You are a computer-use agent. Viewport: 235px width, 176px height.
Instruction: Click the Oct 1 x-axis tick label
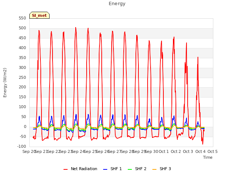pyautogui.click(x=164, y=151)
